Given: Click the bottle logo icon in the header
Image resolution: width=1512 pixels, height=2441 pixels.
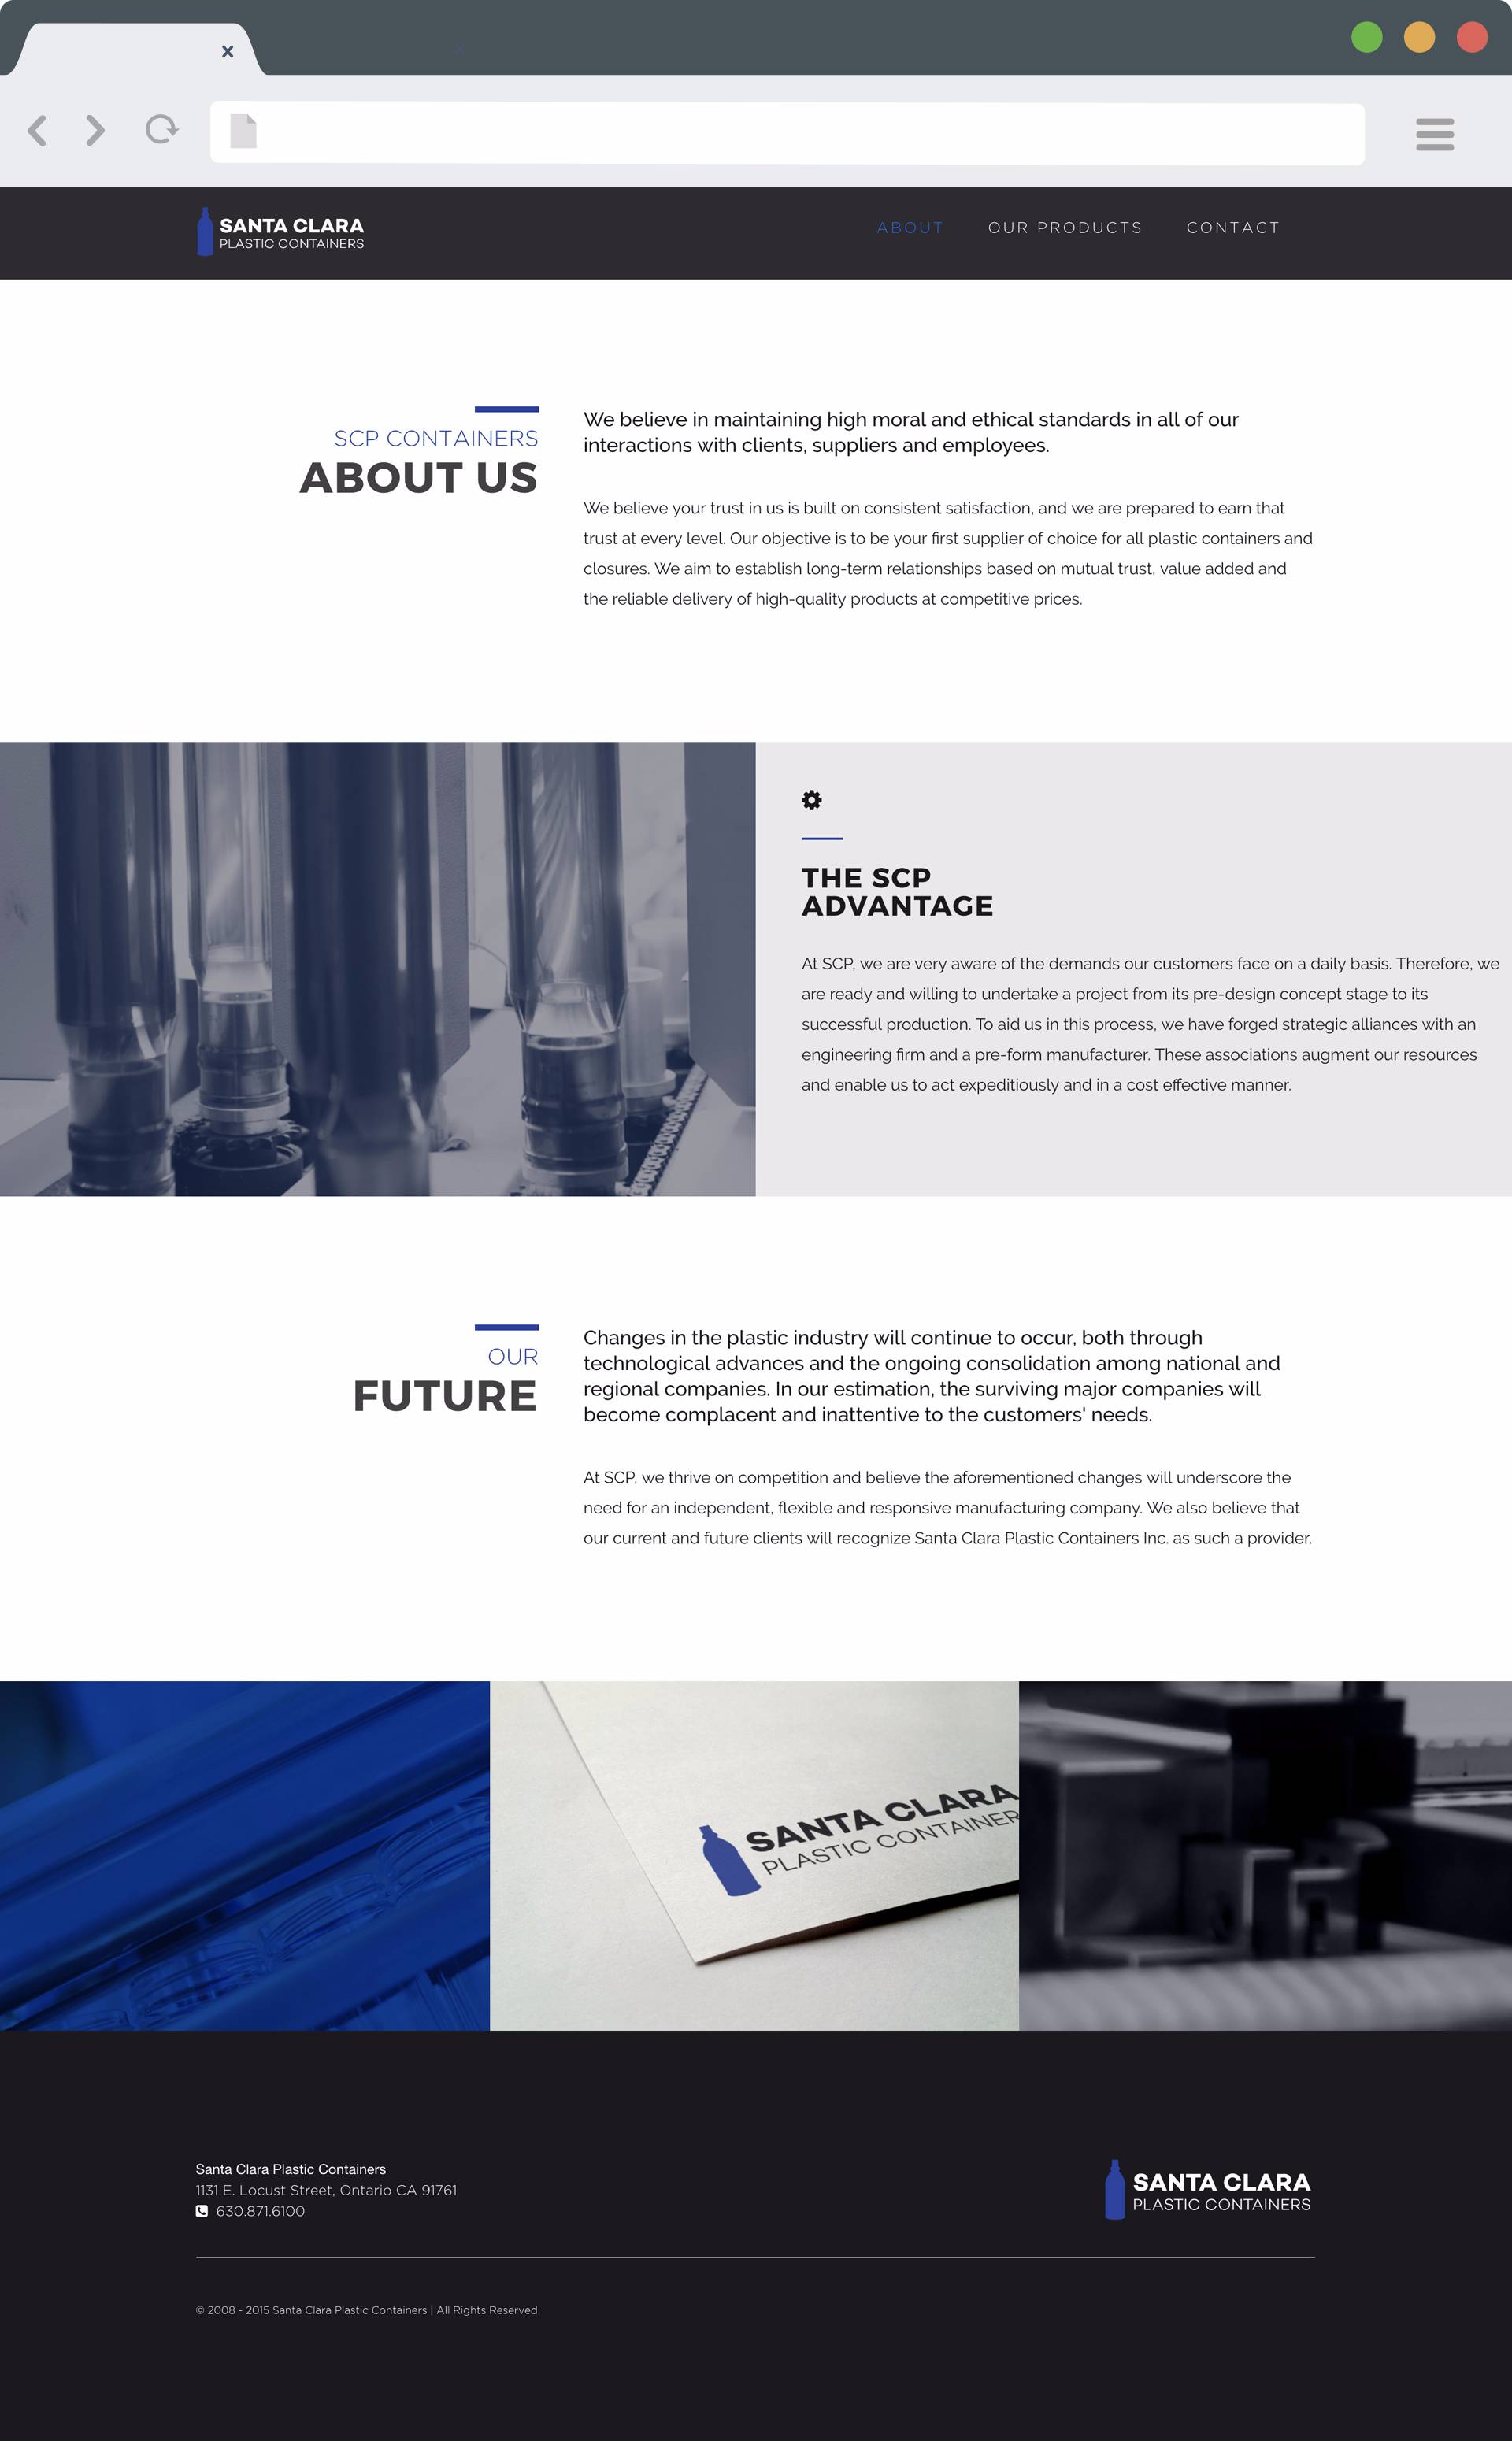Looking at the screenshot, I should coord(204,228).
